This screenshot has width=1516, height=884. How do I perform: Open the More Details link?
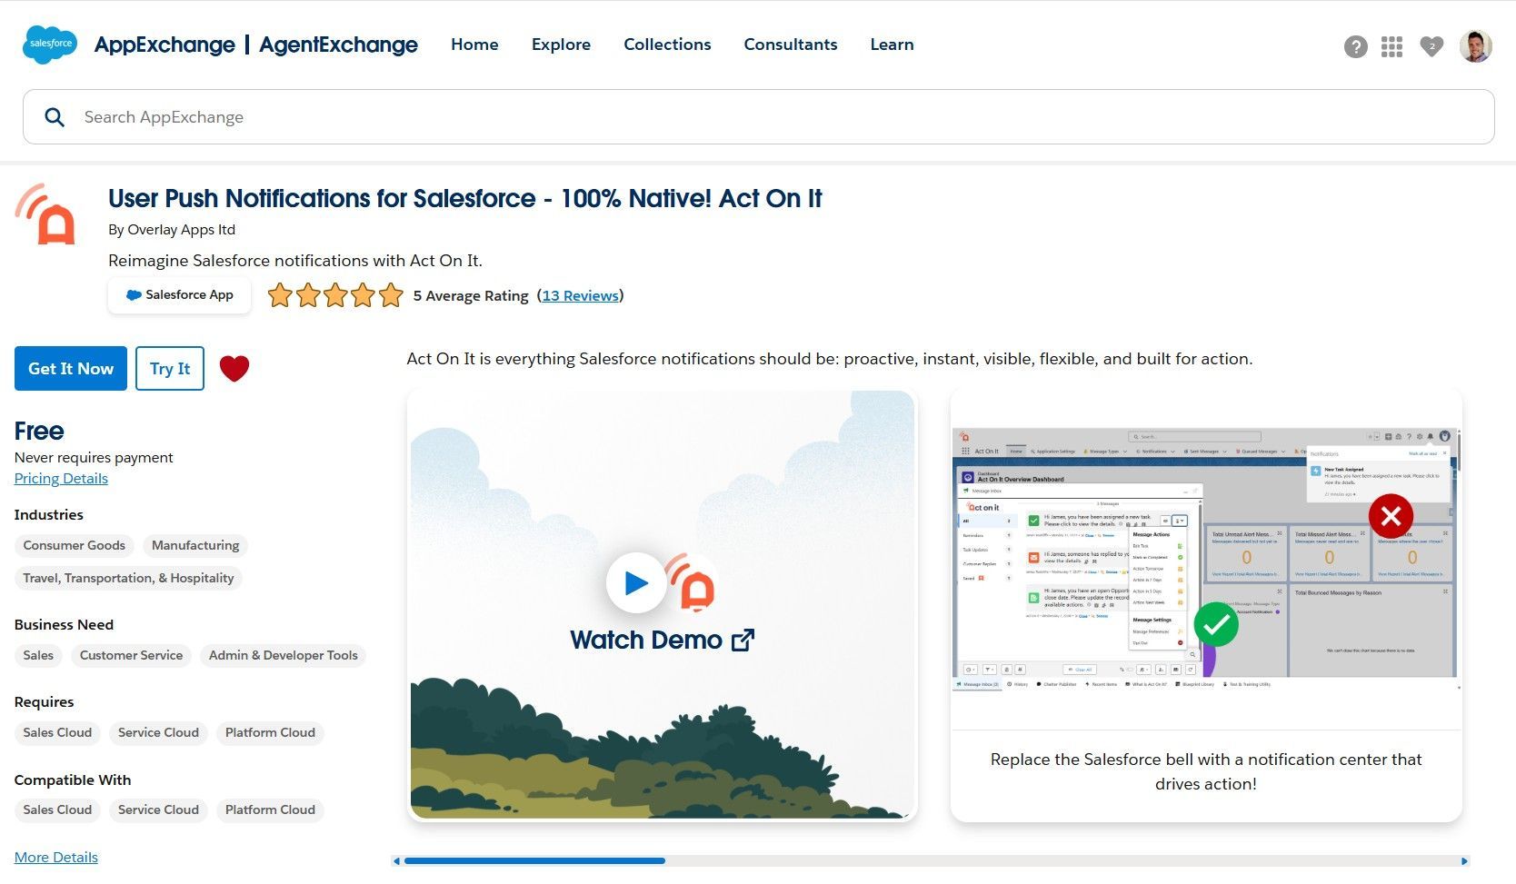click(x=56, y=857)
